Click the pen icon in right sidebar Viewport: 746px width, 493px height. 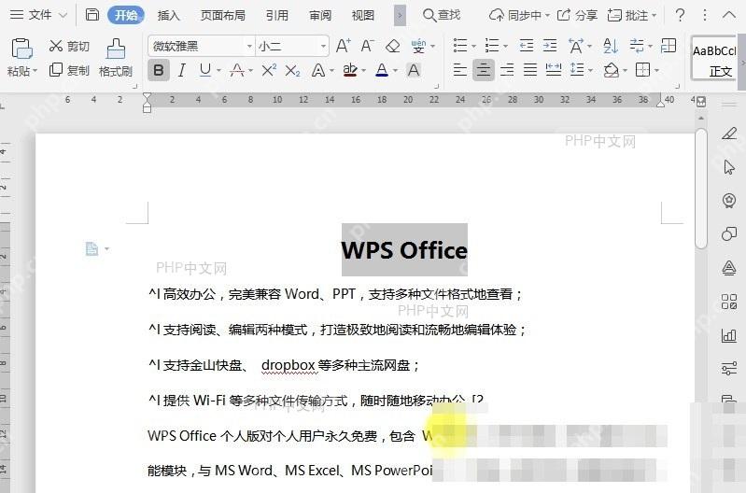729,134
